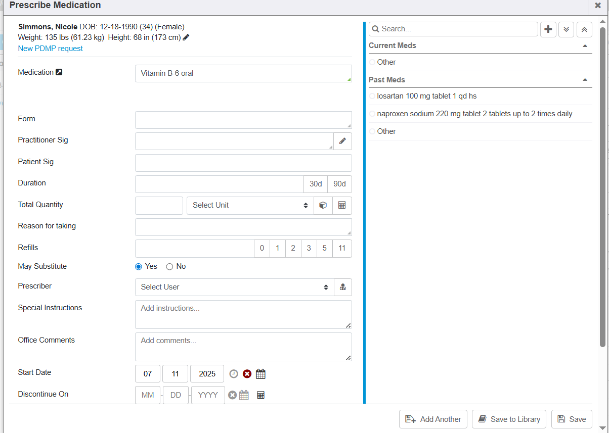
Task: Open the Prescriber Select User dropdown
Action: pyautogui.click(x=234, y=287)
